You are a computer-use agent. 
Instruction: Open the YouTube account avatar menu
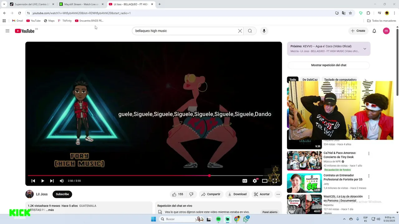(x=386, y=31)
